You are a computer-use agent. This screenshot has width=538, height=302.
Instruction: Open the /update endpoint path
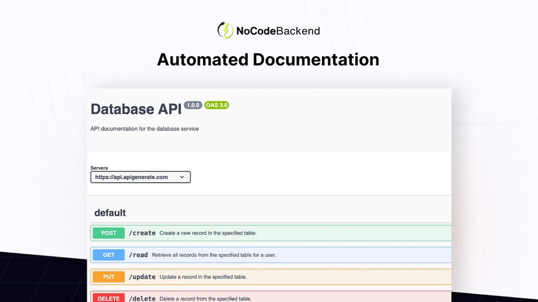click(x=142, y=277)
